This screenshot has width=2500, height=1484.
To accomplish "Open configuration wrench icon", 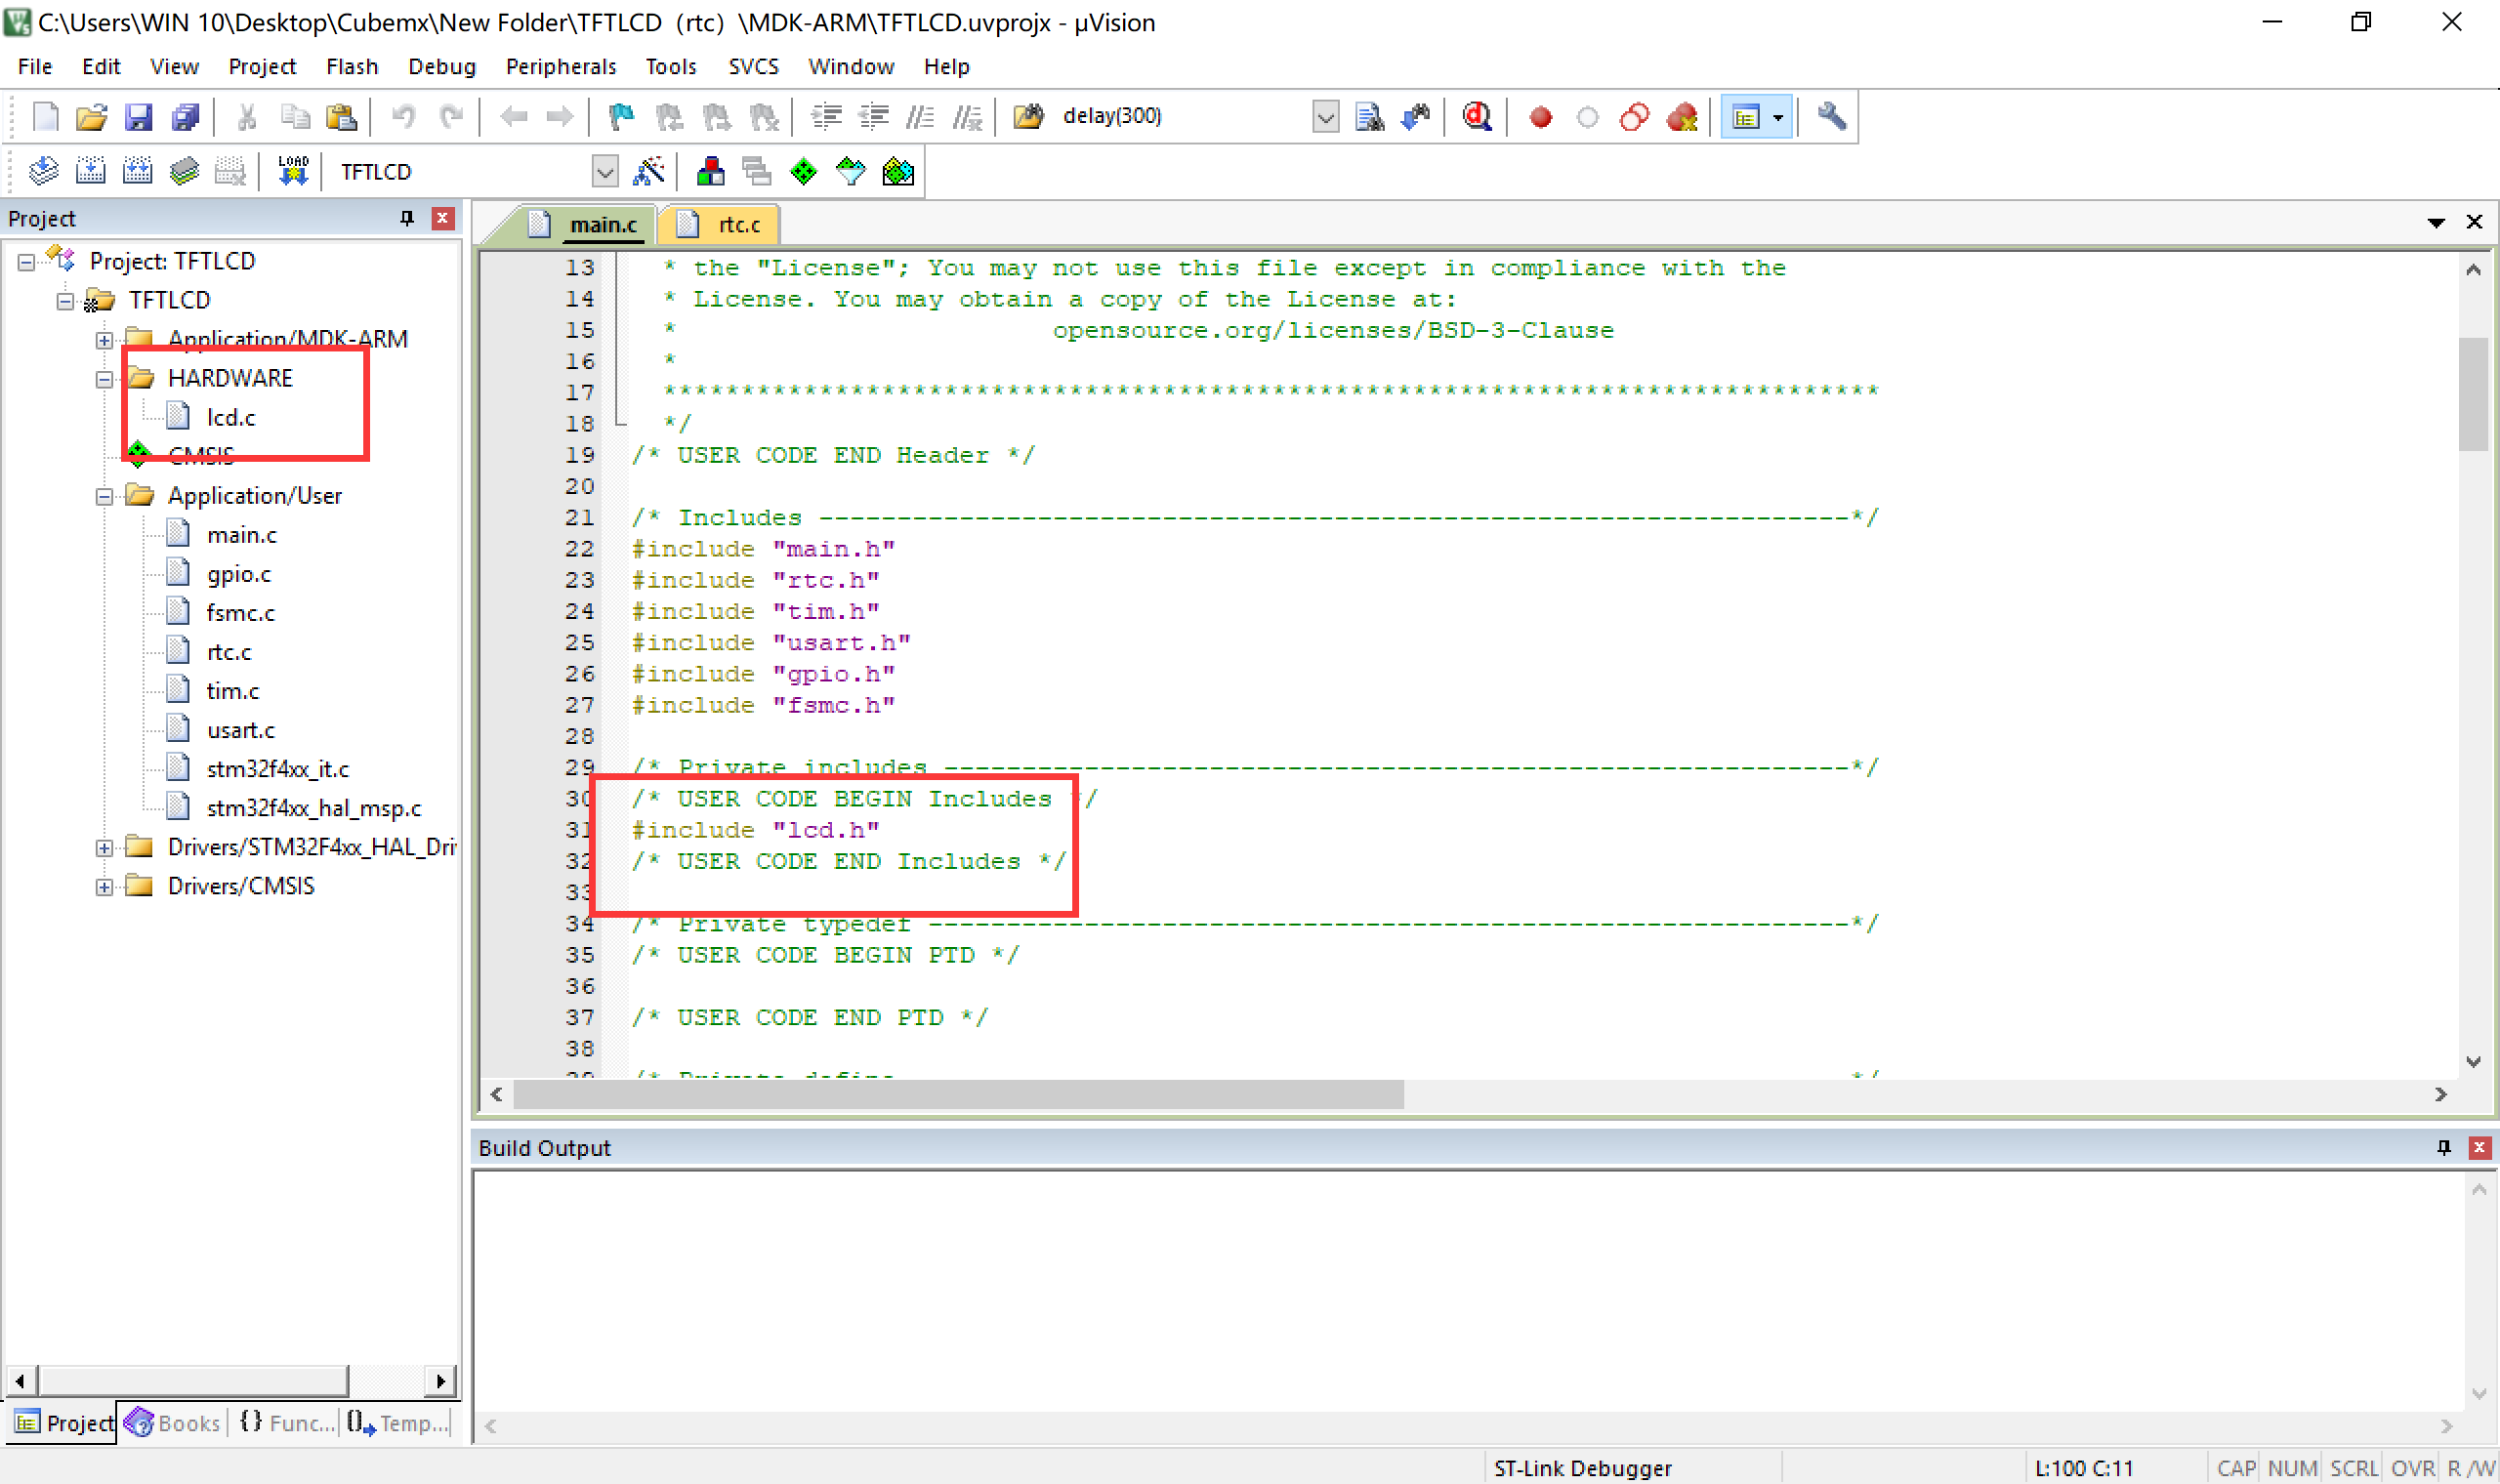I will [x=1830, y=117].
